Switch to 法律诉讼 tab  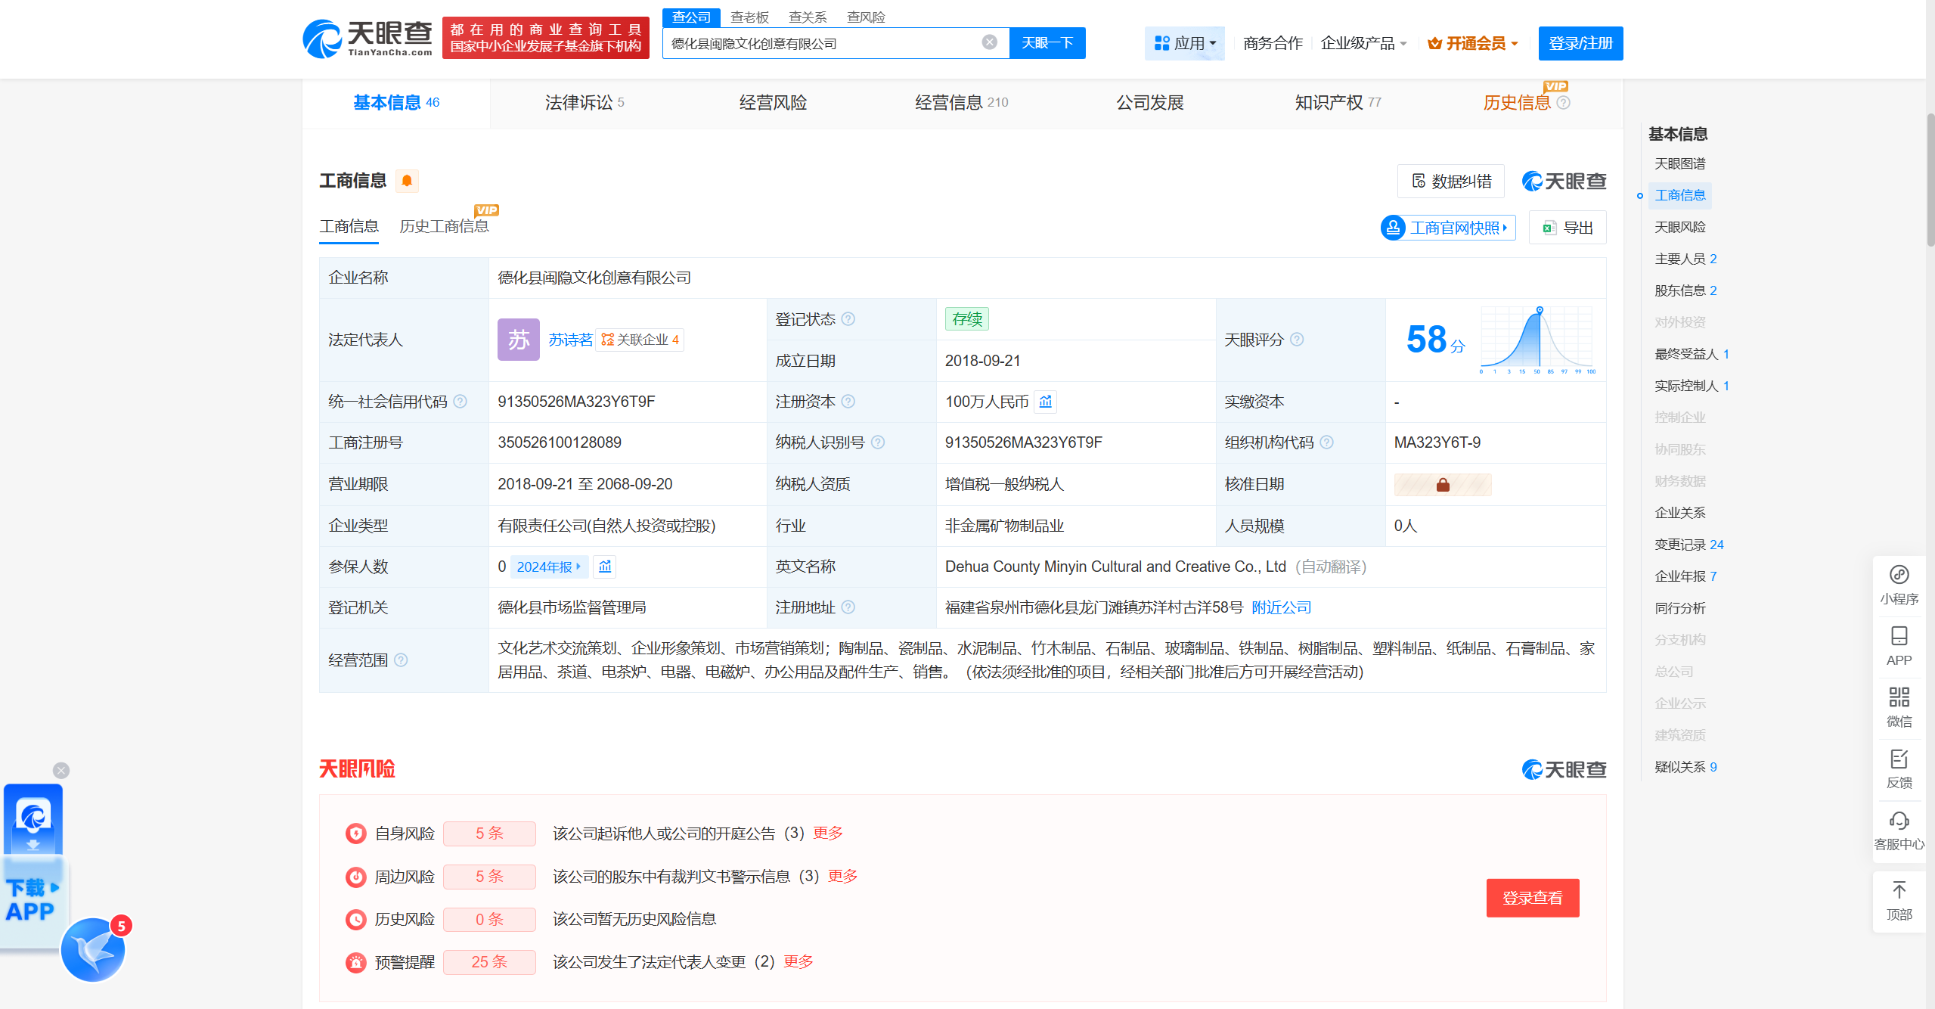[583, 102]
